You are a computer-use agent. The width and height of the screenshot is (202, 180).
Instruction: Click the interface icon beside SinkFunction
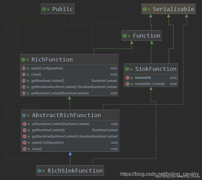[127, 69]
